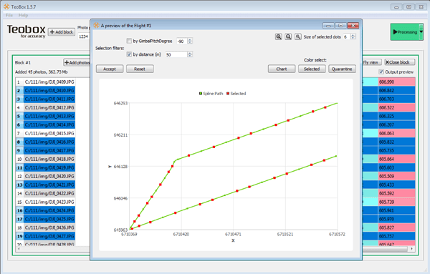Screen dimensions: 430x274
Task: Click the 646293 Y axis label
Action: [x=120, y=103]
